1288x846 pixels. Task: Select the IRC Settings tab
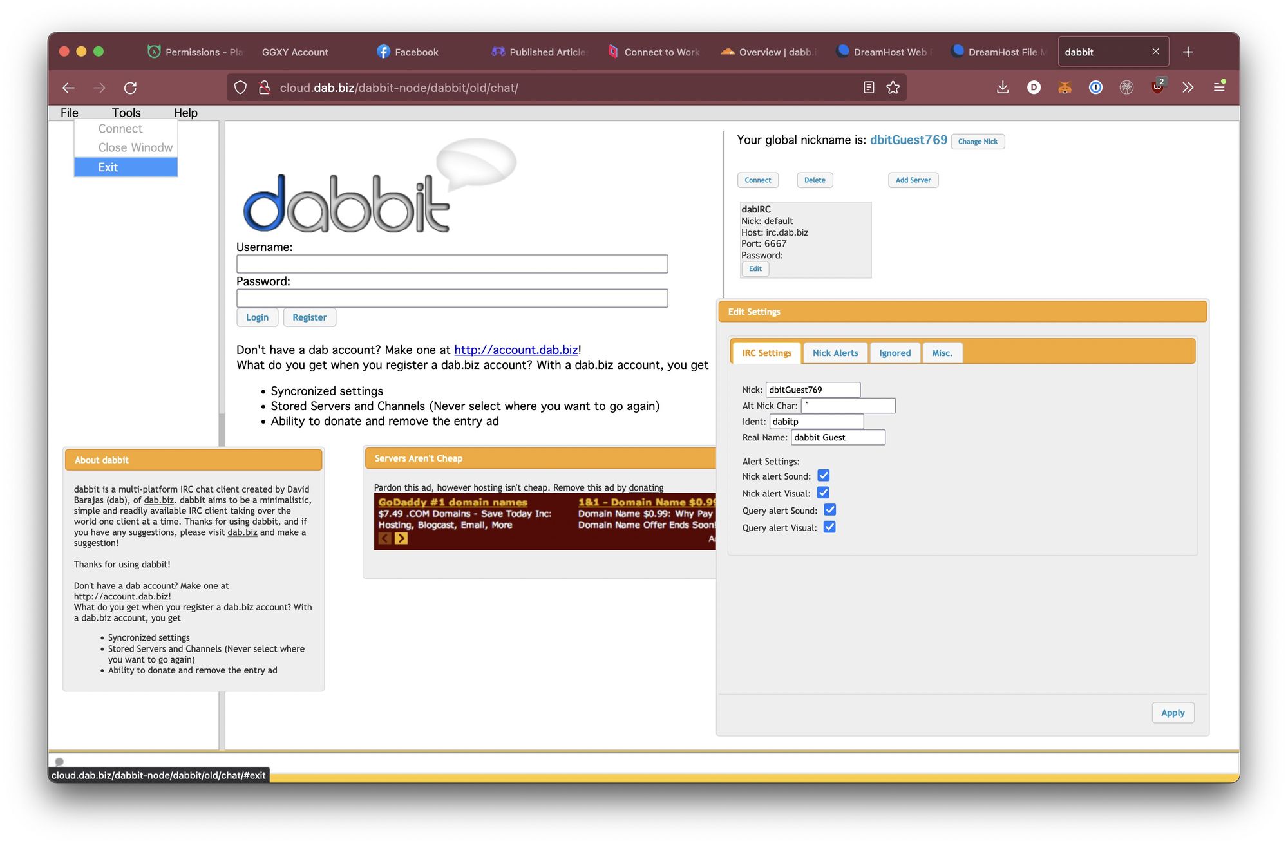766,353
